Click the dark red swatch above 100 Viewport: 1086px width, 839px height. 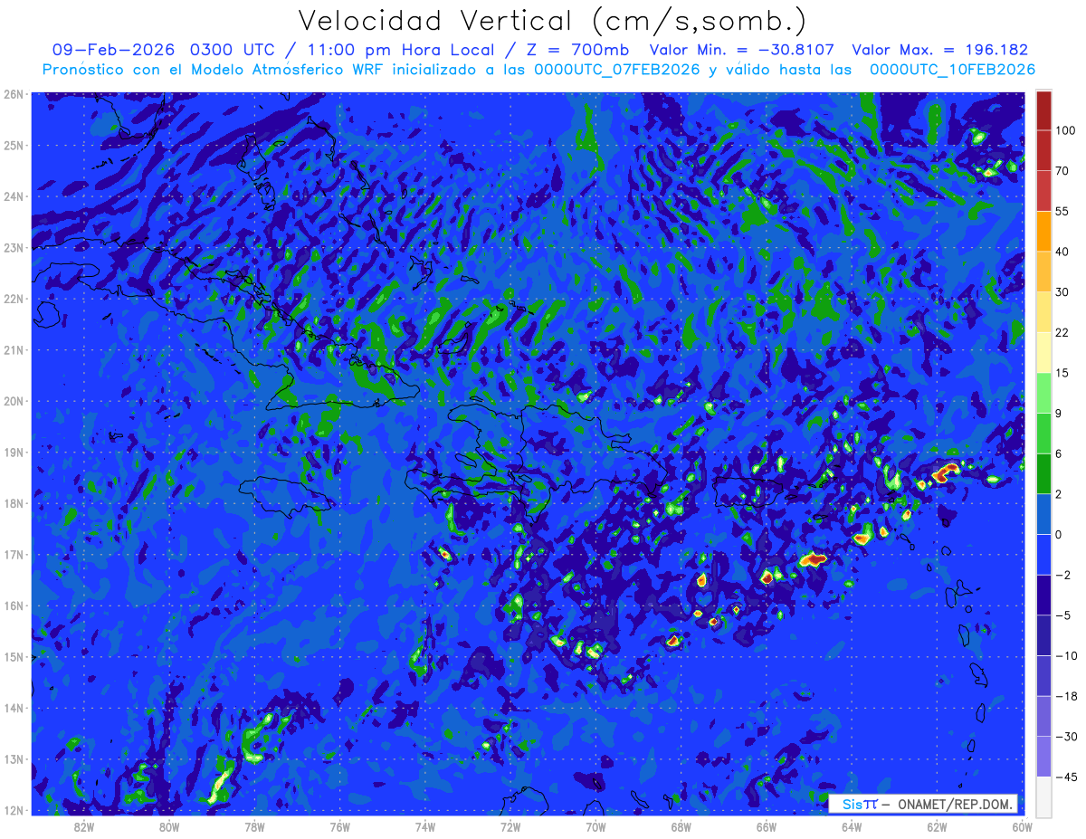(x=1044, y=110)
